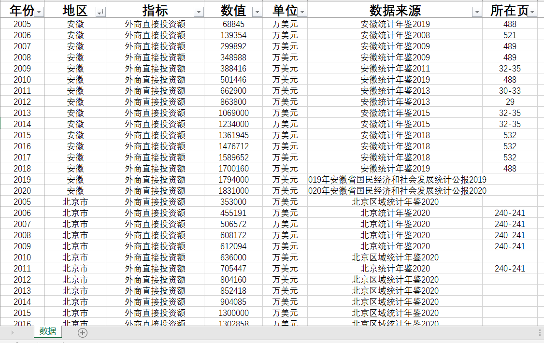Select the value cell 705447
544x343 pixels.
(x=233, y=269)
